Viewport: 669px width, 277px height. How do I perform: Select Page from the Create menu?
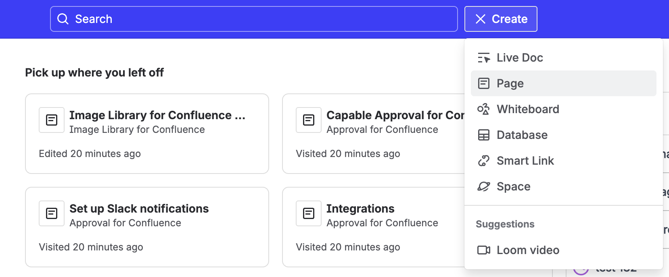510,83
